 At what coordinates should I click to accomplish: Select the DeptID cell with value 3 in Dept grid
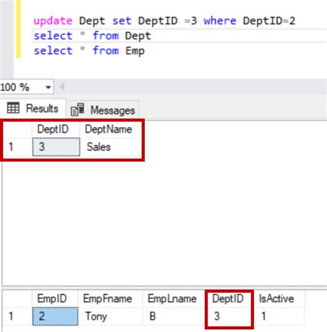coord(57,147)
